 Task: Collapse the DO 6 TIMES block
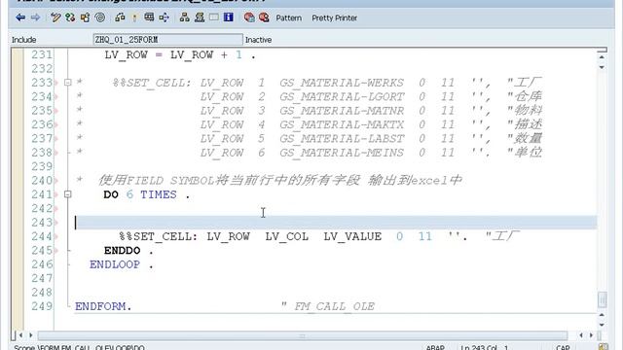point(67,194)
